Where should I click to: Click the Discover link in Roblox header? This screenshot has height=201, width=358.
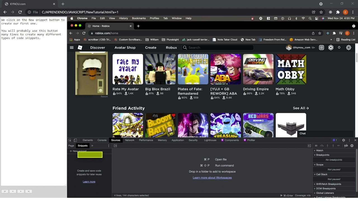click(x=98, y=47)
